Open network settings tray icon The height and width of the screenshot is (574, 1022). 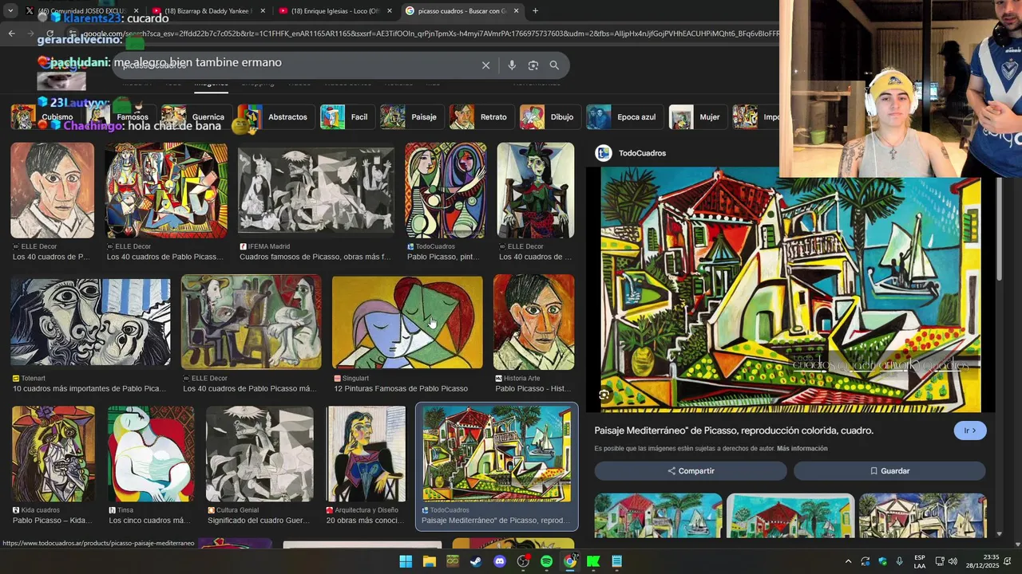[x=940, y=561]
